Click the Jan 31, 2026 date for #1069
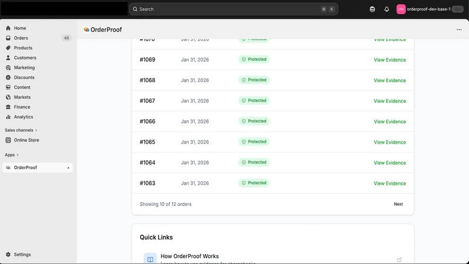Image resolution: width=469 pixels, height=264 pixels. [195, 60]
